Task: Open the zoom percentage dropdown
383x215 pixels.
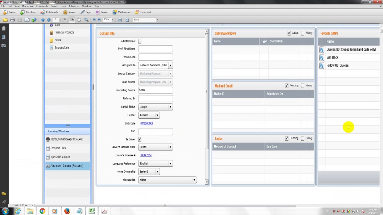Action: point(113,20)
